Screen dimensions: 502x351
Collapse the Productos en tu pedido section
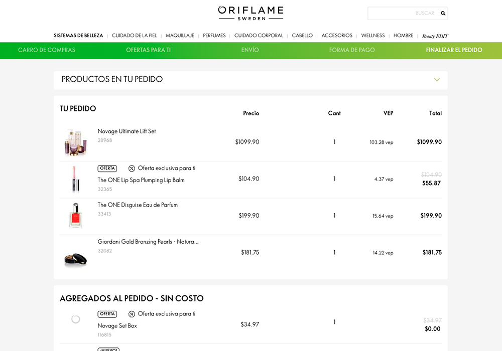coord(437,80)
